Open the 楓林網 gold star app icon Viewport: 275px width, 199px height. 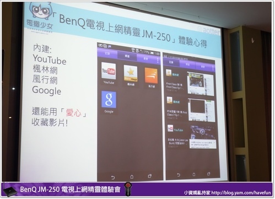(x=131, y=74)
